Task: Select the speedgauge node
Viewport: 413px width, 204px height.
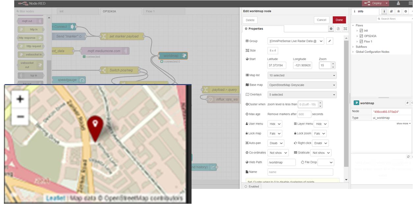Action: [68, 80]
